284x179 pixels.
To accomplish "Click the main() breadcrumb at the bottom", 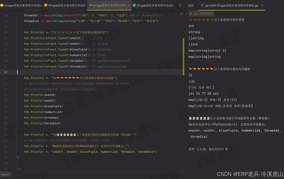I will [5, 175].
